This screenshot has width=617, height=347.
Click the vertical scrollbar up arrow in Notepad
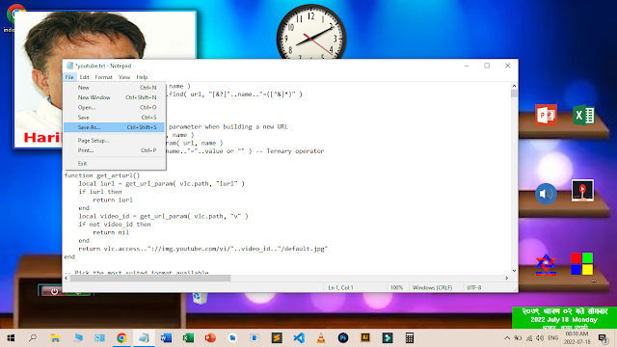pyautogui.click(x=514, y=86)
